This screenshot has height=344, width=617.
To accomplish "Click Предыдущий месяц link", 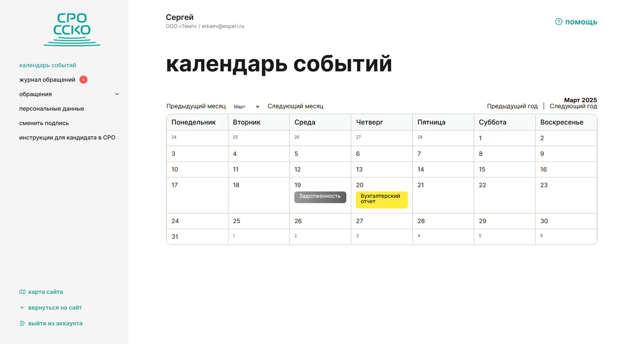I will pyautogui.click(x=196, y=106).
